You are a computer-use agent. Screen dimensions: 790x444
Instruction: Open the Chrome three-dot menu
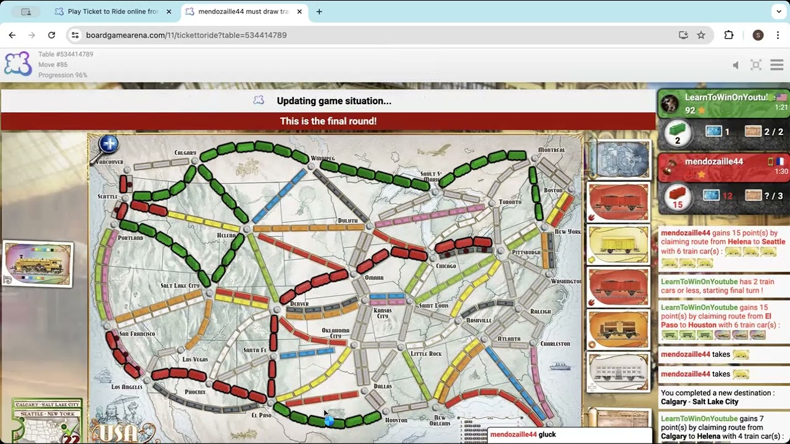(777, 35)
